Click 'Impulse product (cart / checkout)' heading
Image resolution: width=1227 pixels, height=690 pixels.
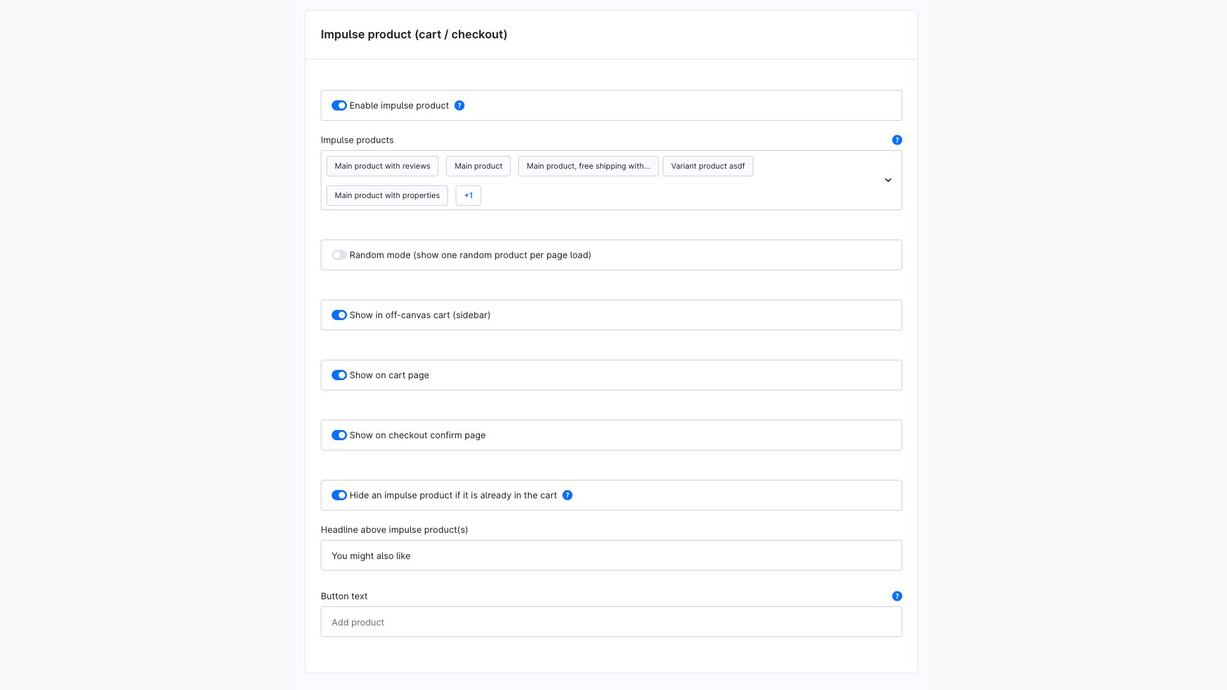point(414,34)
